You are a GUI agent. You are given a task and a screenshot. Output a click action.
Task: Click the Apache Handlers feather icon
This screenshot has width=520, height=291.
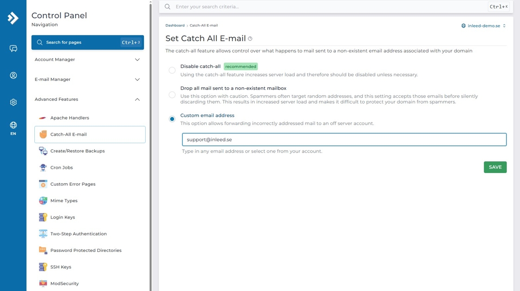[x=43, y=118]
